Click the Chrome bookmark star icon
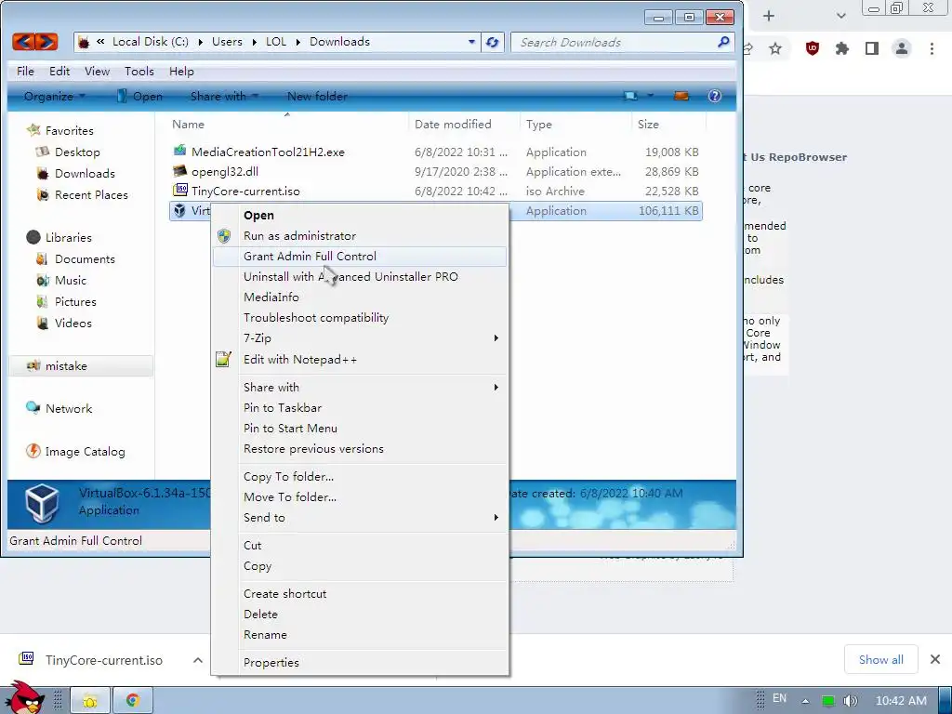952x714 pixels. pyautogui.click(x=775, y=48)
